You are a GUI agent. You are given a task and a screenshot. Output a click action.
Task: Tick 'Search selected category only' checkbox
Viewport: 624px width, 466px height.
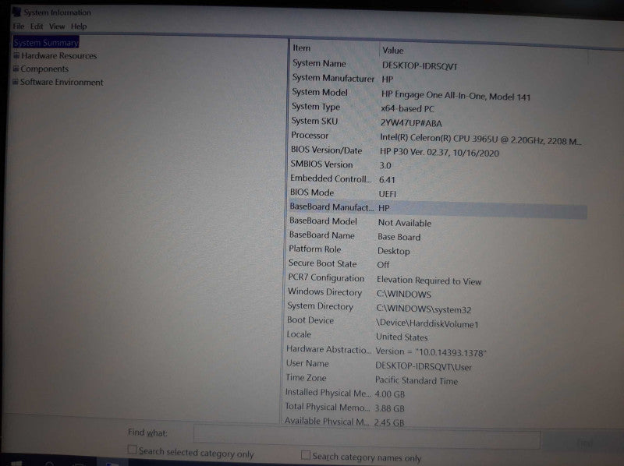(132, 450)
